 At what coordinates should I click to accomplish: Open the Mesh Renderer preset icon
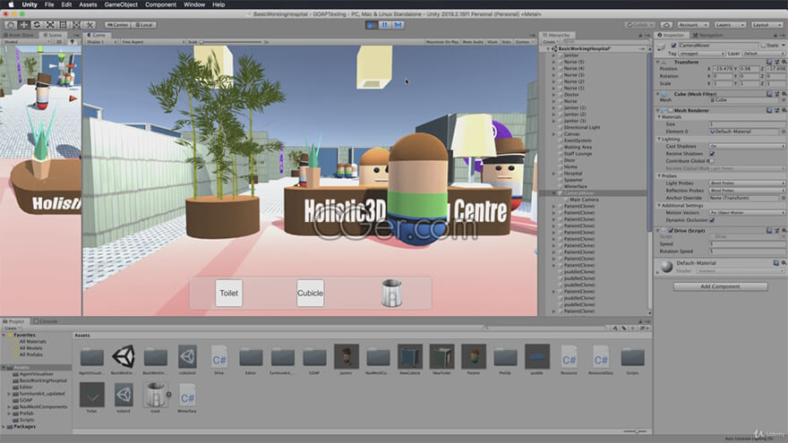point(776,110)
